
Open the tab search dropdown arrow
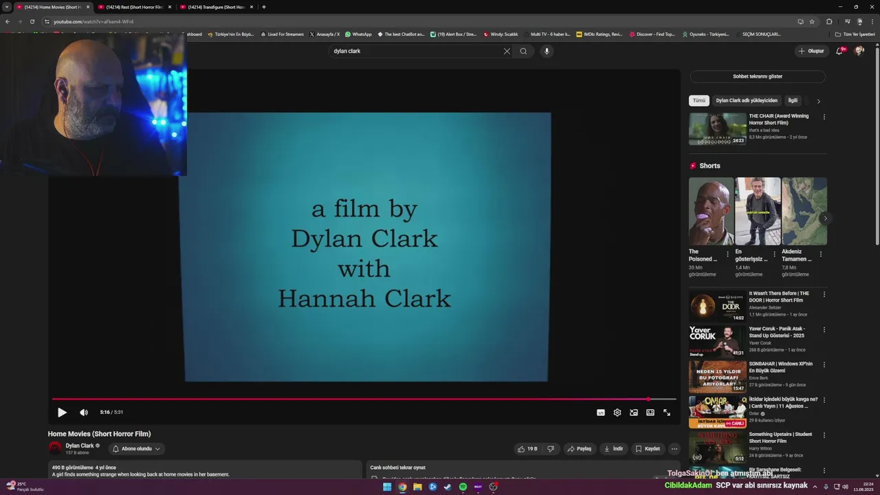coord(7,7)
